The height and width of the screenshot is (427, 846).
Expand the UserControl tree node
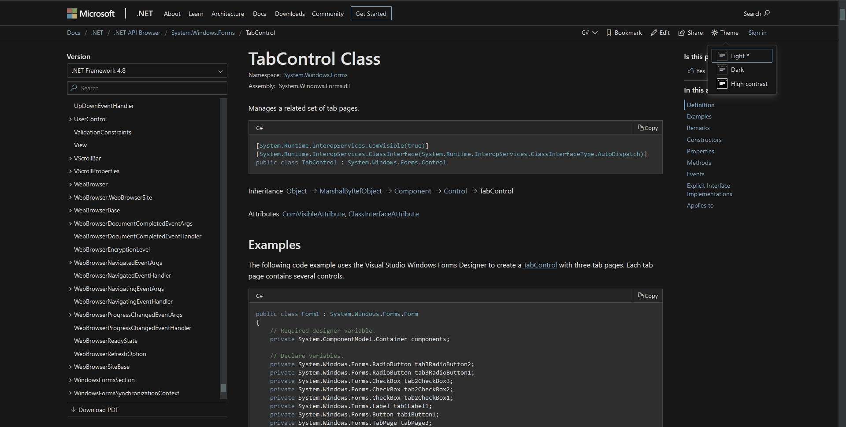pos(70,119)
